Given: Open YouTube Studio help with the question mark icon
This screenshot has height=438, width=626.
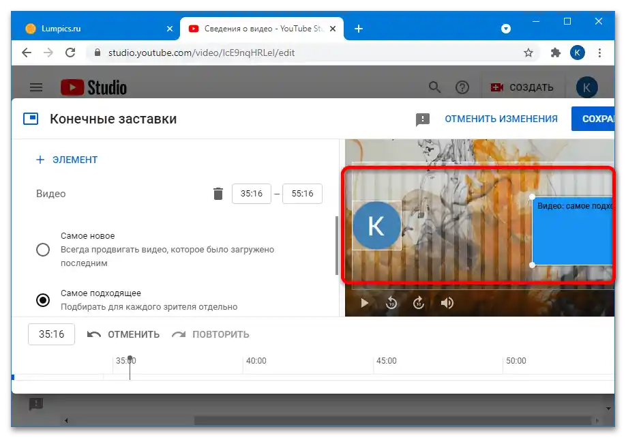Looking at the screenshot, I should click(x=462, y=87).
